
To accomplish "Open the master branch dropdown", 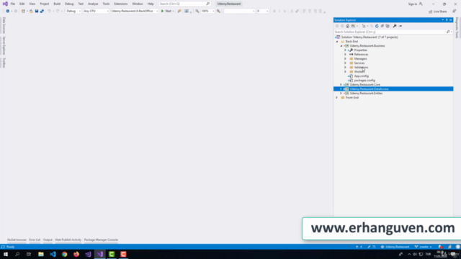I will (x=423, y=247).
